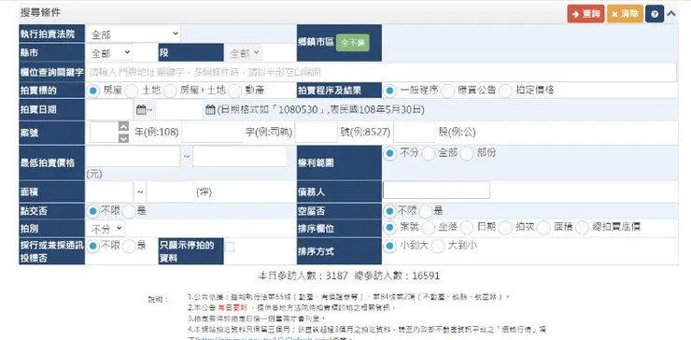Click the 全不選 button for 鄉鎮市區

click(353, 43)
